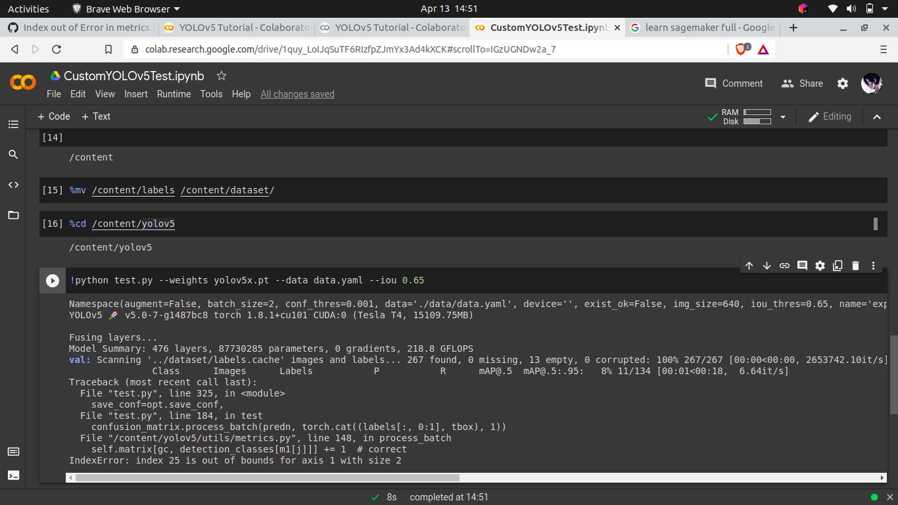This screenshot has width=898, height=505.
Task: Move the selected cell up
Action: coord(749,266)
